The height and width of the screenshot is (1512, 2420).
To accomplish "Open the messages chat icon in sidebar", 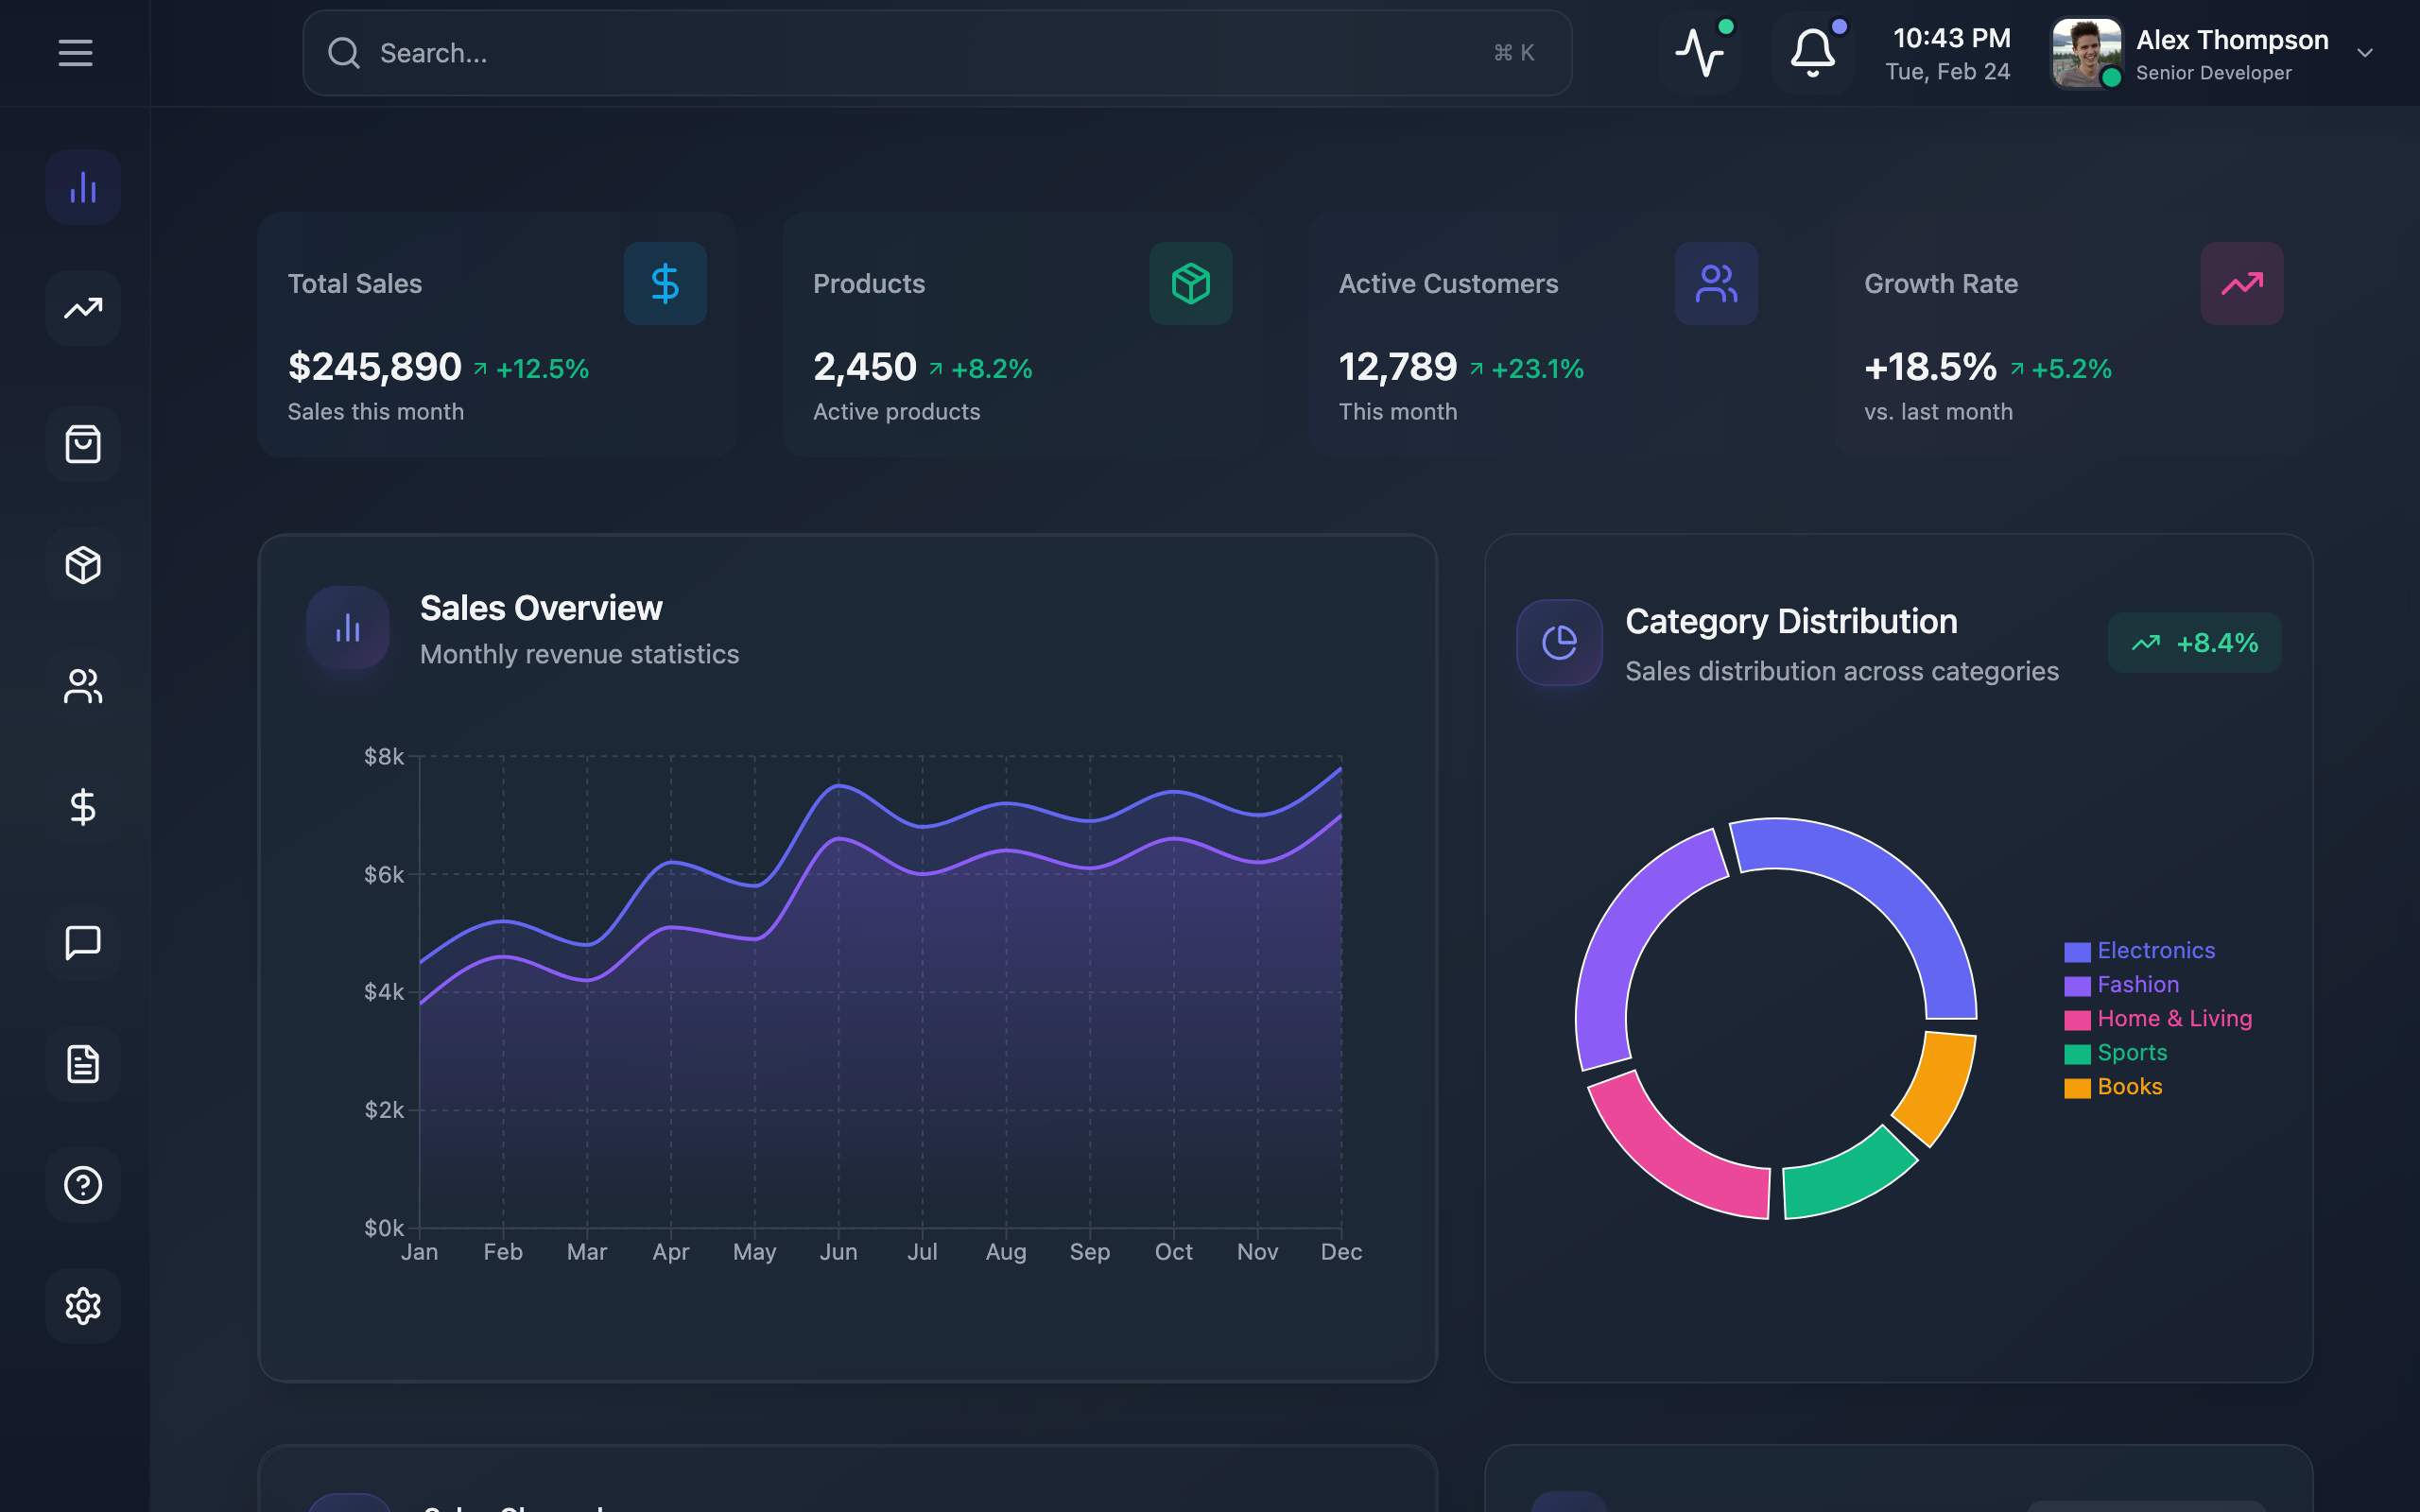I will pyautogui.click(x=82, y=941).
